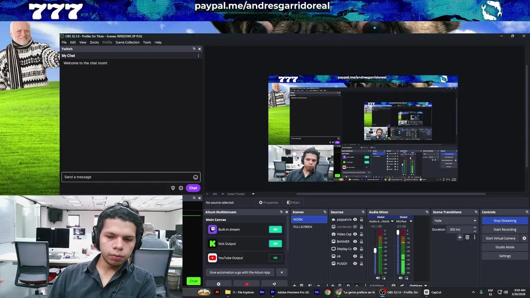Open Adobe Media Encoder from taskbar
Screen dimensions: 530x298
262,292
